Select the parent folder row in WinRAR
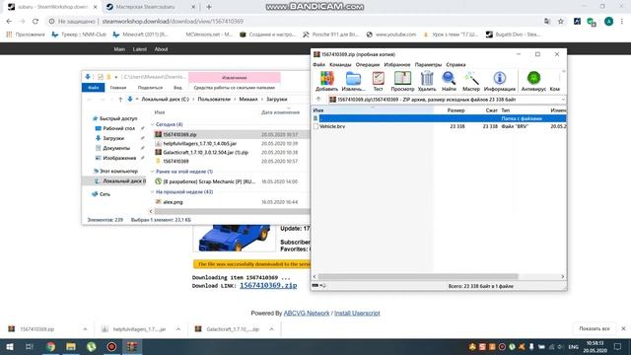 point(440,118)
